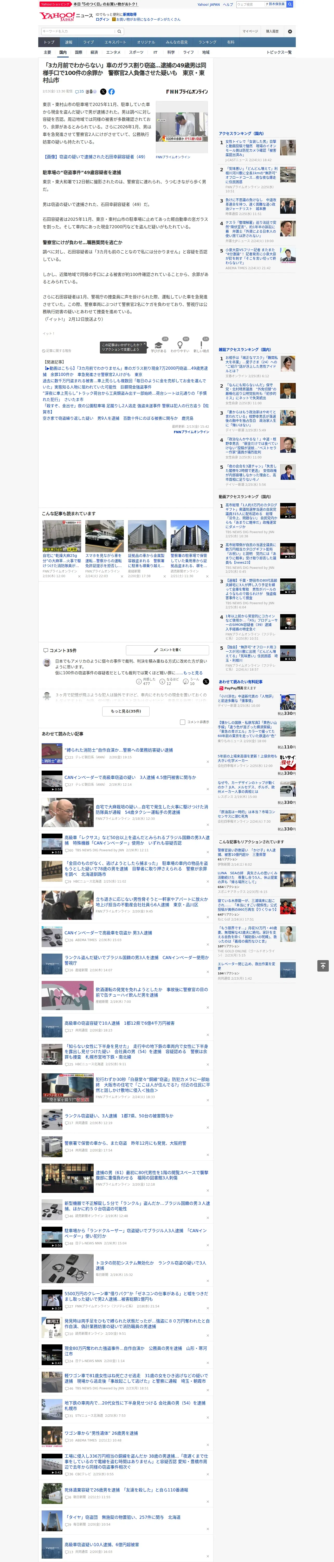
Task: Click the わかりやすい lightbulb reaction
Action: pos(180,344)
